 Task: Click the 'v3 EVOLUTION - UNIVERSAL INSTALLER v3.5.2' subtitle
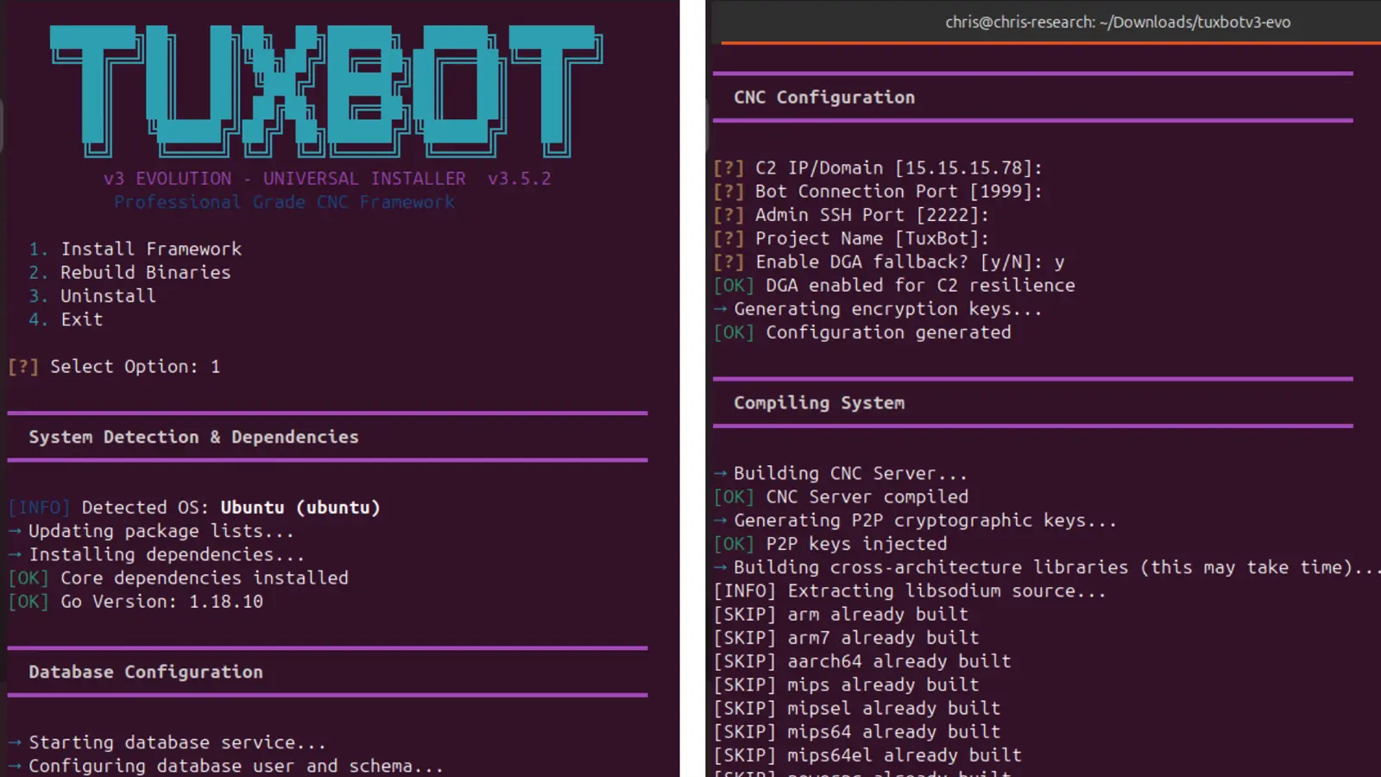[x=327, y=179]
